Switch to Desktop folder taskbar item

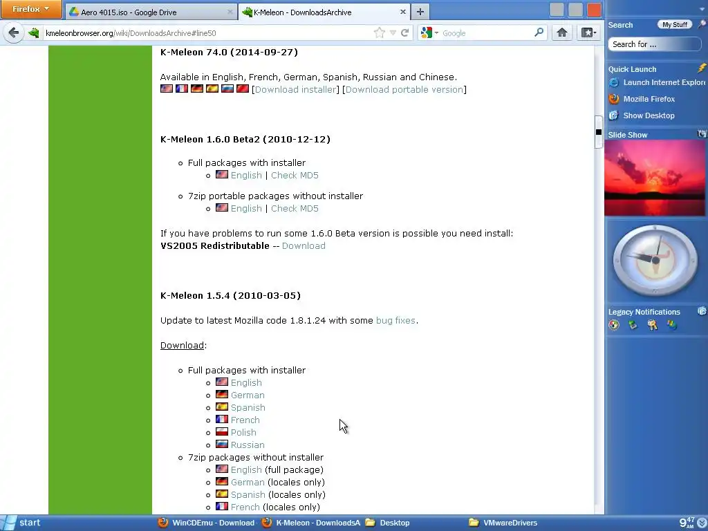[387, 523]
